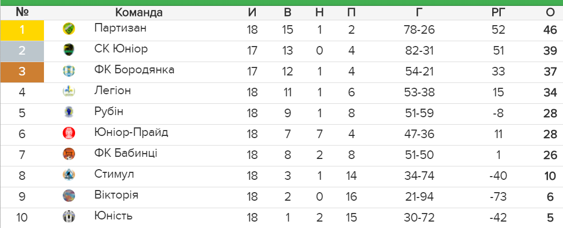Click the gold first place cell
563x228 pixels.
point(22,30)
